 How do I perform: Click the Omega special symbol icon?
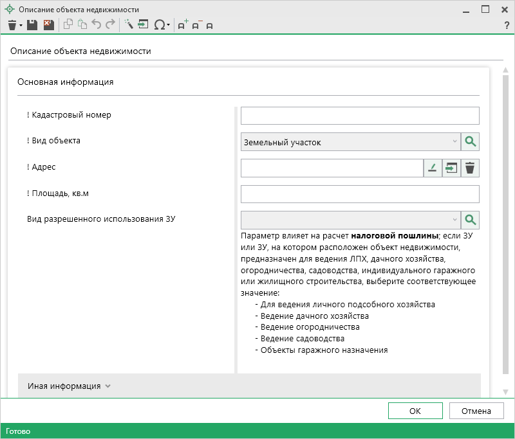click(159, 24)
